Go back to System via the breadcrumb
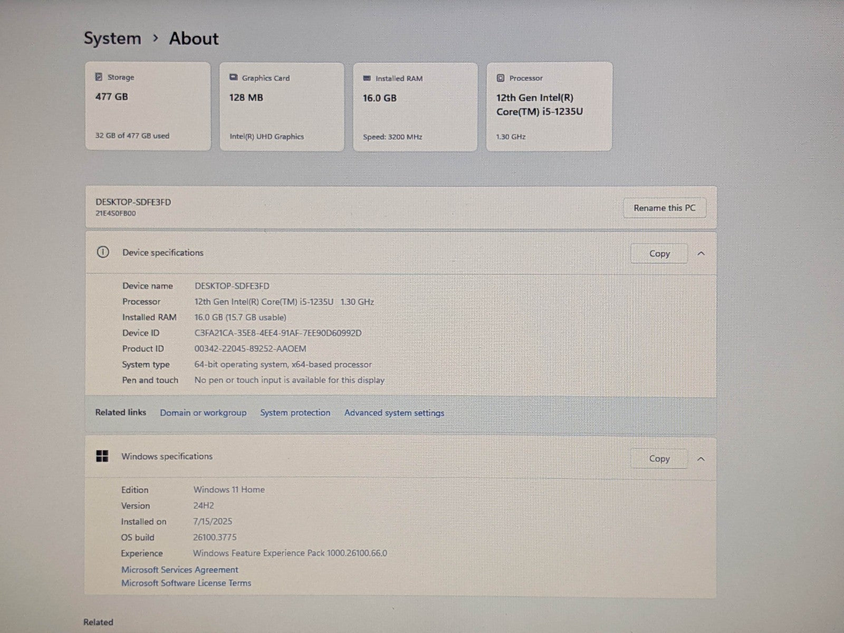This screenshot has width=844, height=633. click(x=112, y=39)
